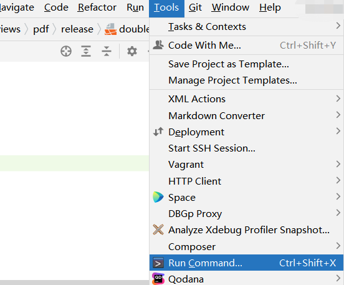Click the Expand All toolbar icon
The width and height of the screenshot is (344, 285).
(86, 51)
